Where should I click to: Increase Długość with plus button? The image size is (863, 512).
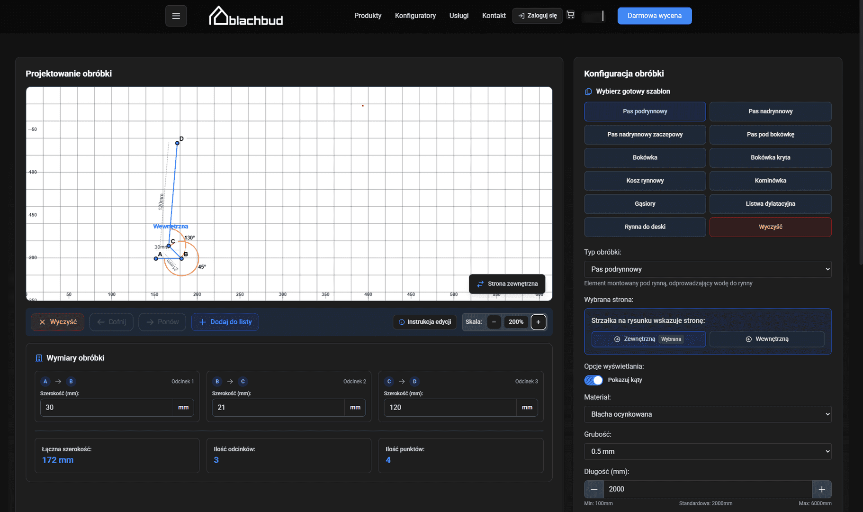coord(822,489)
